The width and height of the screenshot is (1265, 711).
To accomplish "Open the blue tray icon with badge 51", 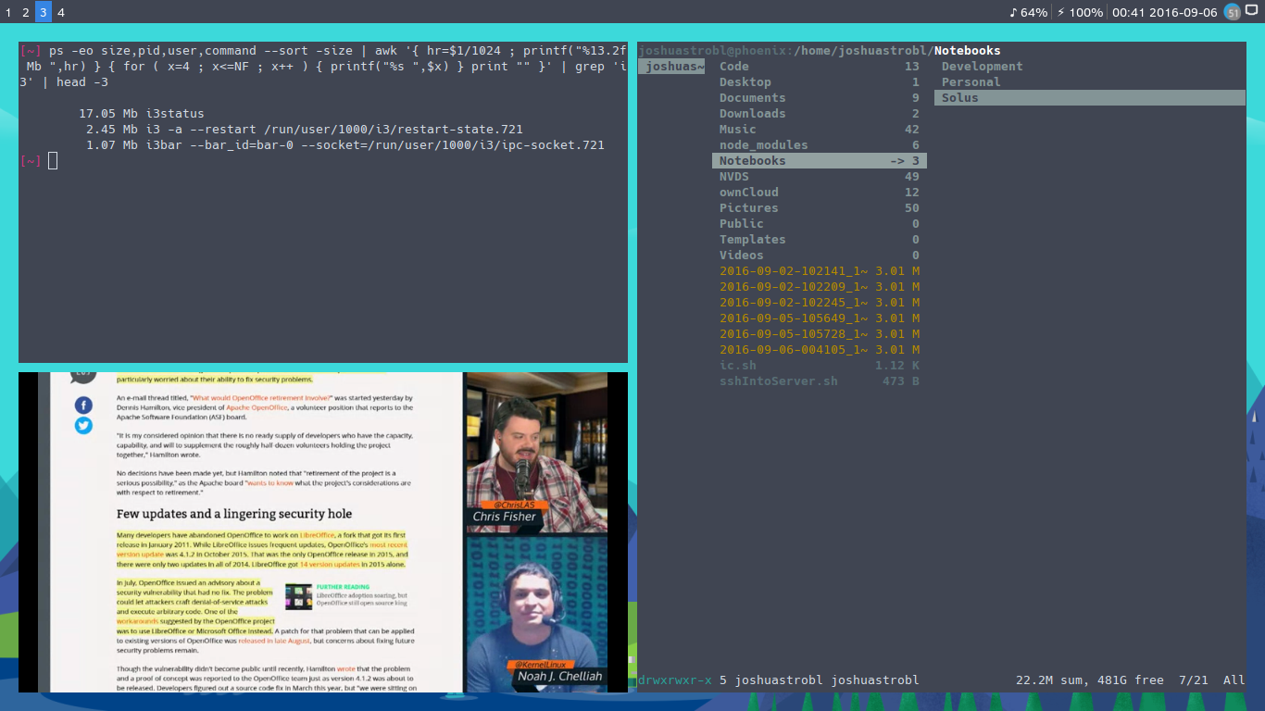I will coord(1232,12).
